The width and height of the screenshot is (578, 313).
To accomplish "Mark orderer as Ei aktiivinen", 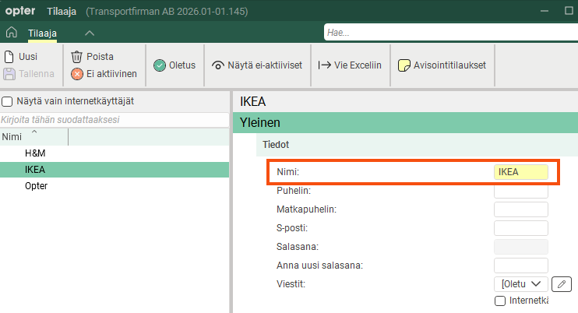I will click(x=104, y=74).
